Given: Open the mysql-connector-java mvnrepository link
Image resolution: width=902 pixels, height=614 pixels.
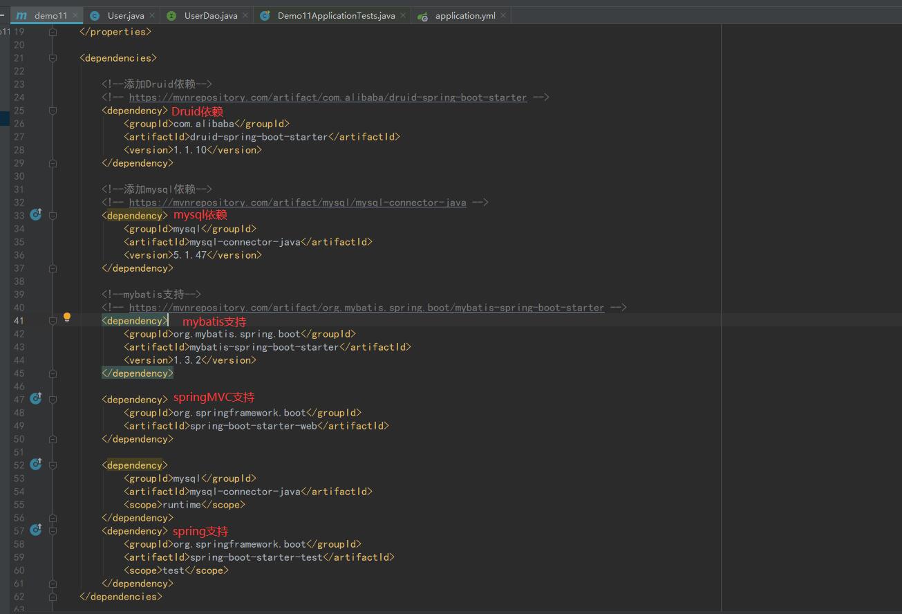Looking at the screenshot, I should 297,203.
